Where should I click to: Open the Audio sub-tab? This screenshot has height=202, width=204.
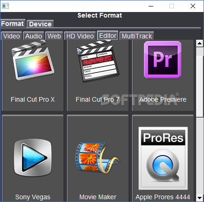click(34, 36)
